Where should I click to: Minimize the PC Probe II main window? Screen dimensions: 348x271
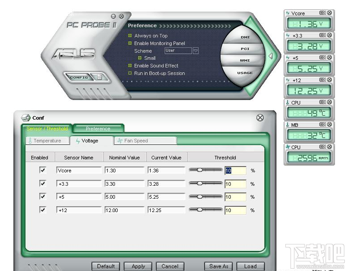pyautogui.click(x=114, y=16)
